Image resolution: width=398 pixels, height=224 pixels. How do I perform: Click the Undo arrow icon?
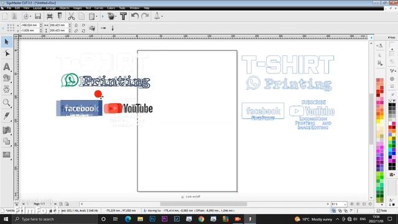(135, 17)
